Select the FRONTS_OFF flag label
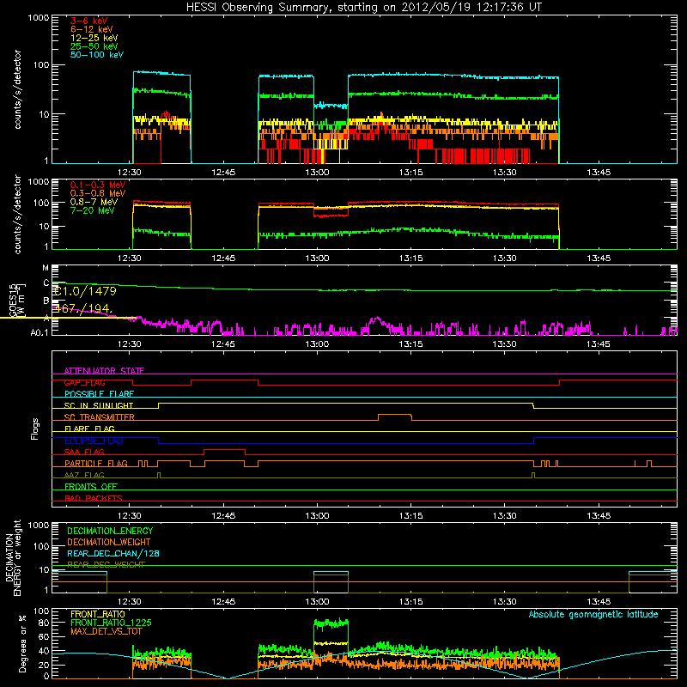Image resolution: width=687 pixels, height=687 pixels. (91, 487)
